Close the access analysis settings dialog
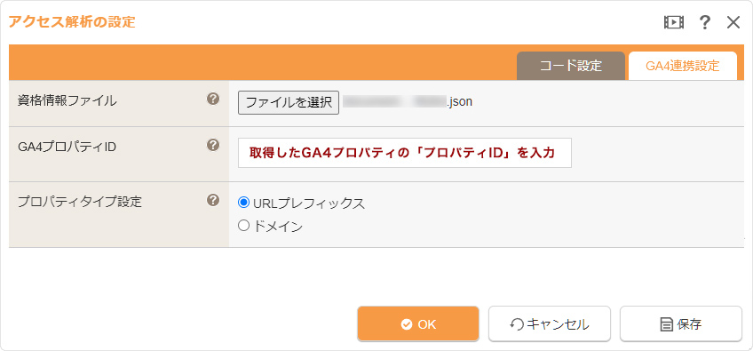 click(733, 22)
